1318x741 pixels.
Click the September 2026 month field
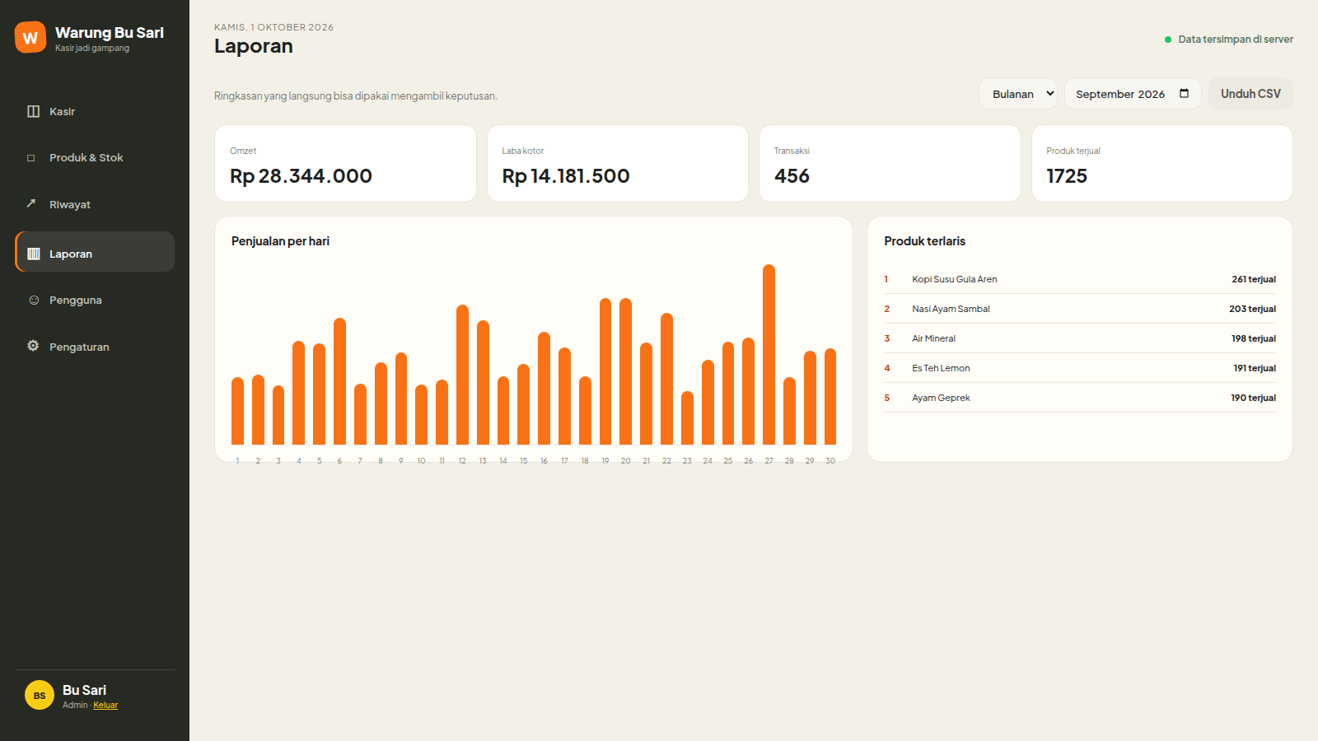pos(1133,94)
